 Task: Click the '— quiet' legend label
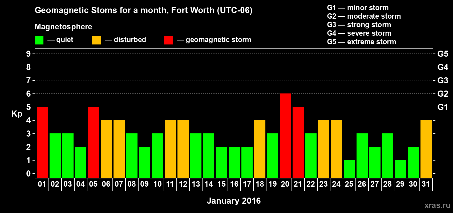pyautogui.click(x=60, y=40)
